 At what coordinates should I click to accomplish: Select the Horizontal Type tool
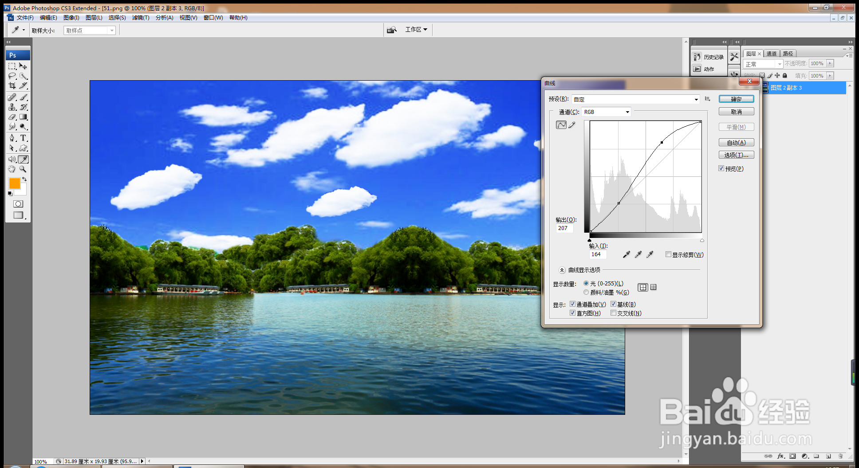pos(24,138)
